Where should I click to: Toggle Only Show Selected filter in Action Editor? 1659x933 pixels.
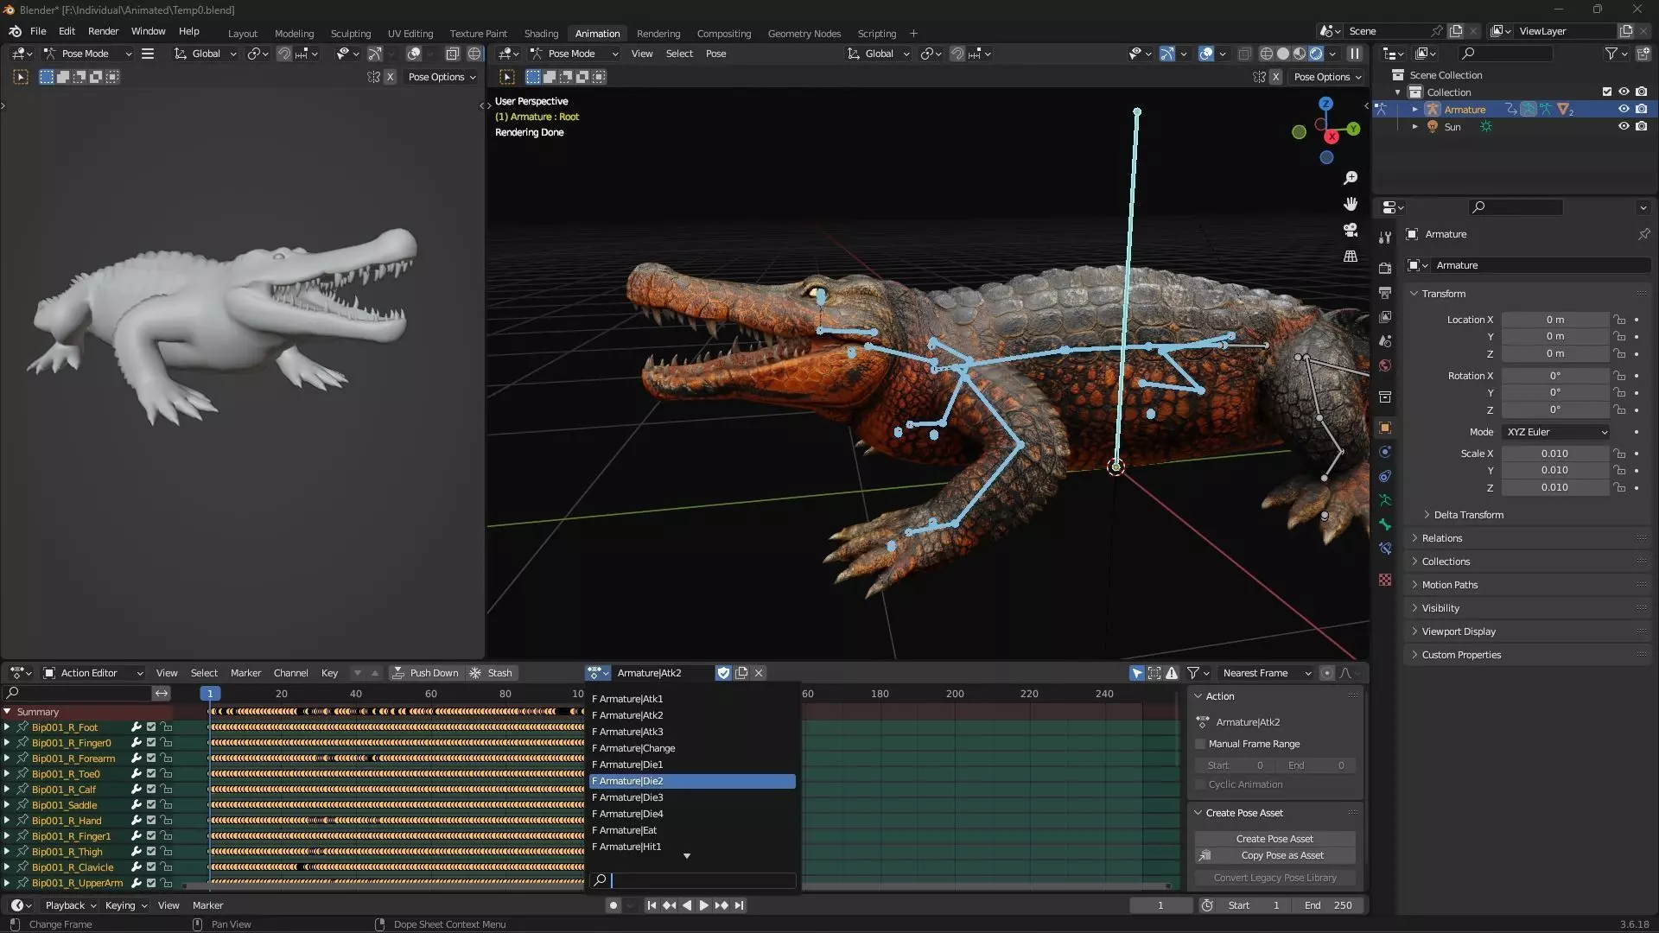[x=1137, y=673]
